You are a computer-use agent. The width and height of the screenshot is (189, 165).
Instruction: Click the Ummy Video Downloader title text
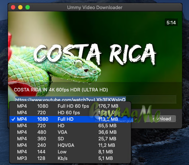pos(95,8)
